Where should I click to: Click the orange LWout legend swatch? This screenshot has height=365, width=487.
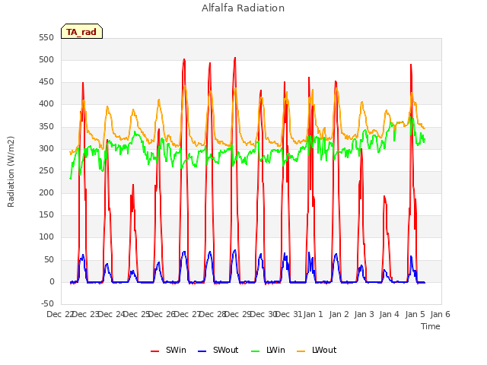(301, 351)
